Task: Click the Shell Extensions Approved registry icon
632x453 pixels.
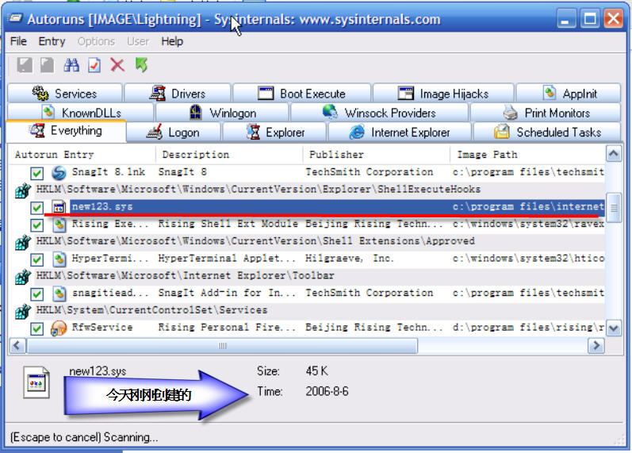Action: point(23,242)
